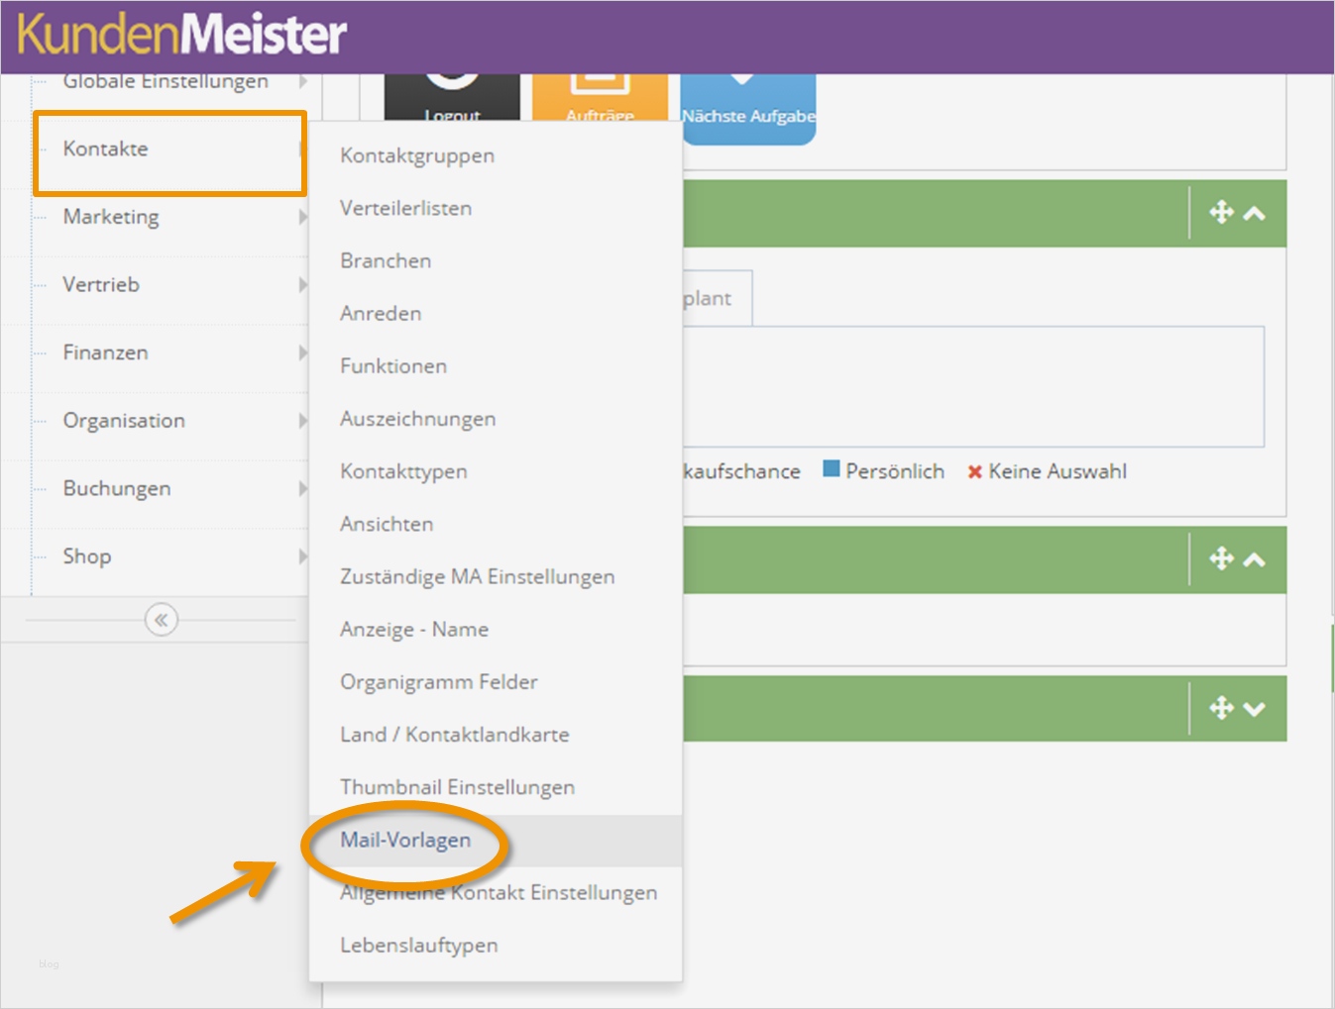1335x1009 pixels.
Task: Expand the Organisation submenu arrow
Action: (x=302, y=421)
